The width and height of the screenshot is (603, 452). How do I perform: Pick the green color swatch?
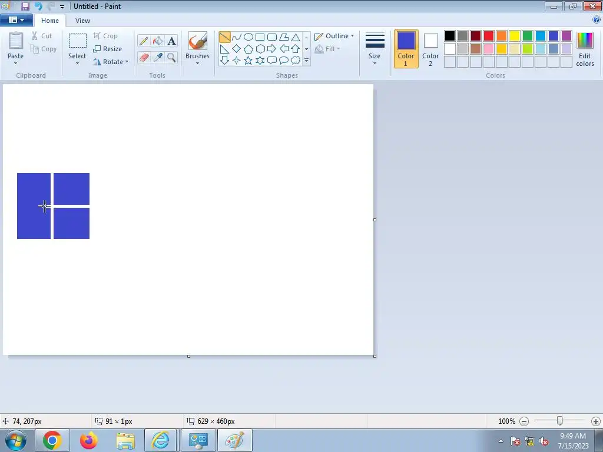click(x=528, y=36)
